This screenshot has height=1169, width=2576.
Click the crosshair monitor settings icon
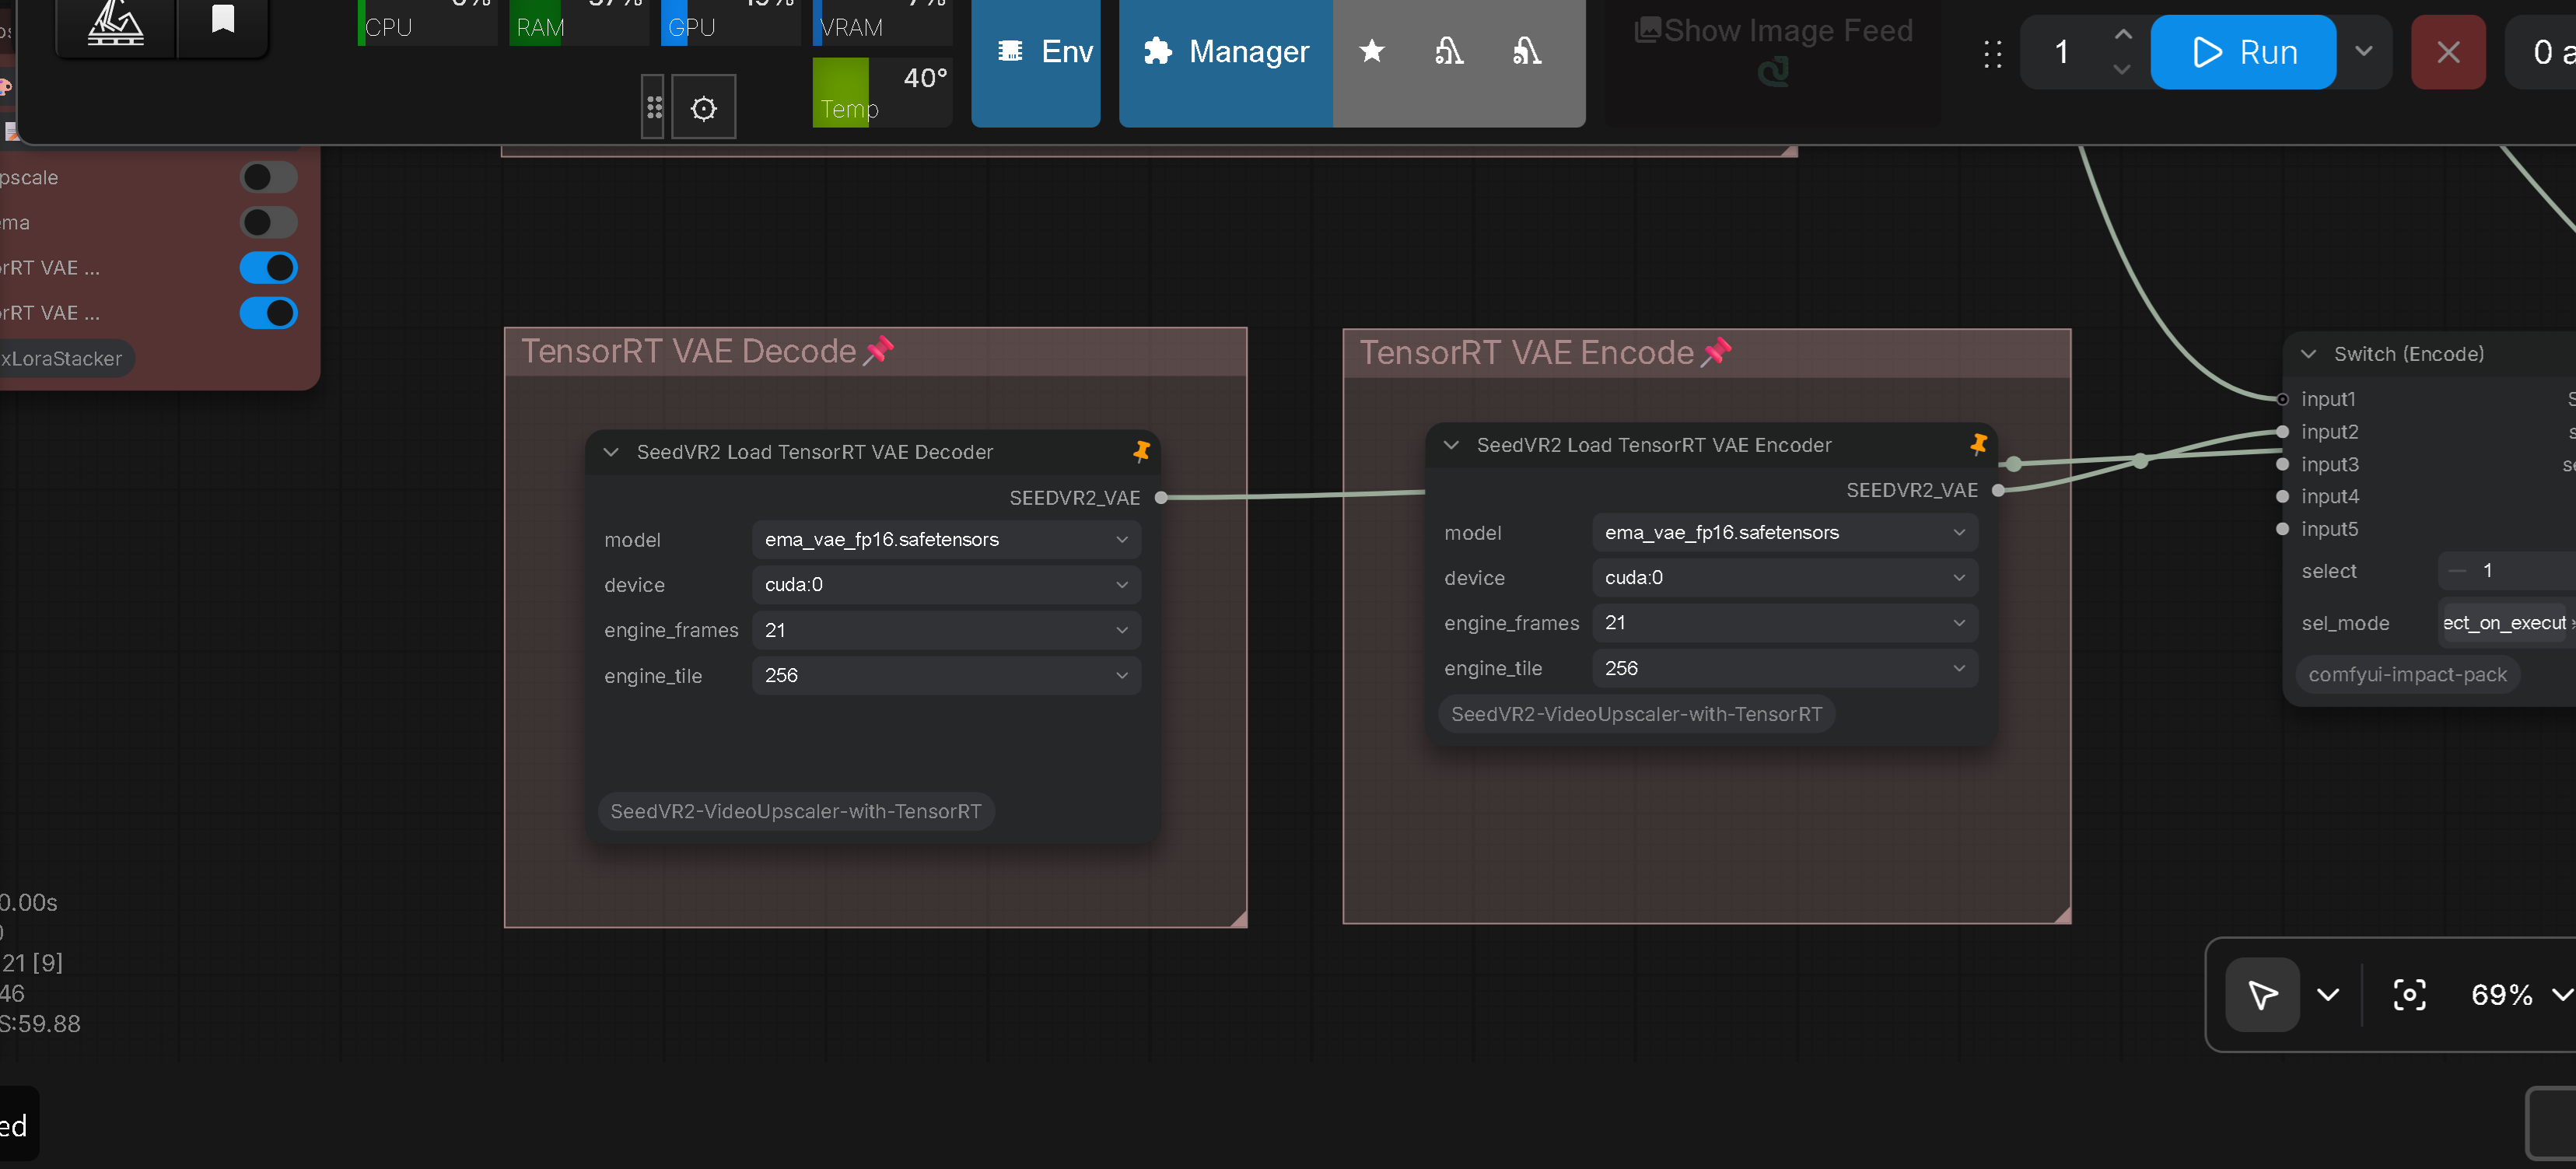point(703,108)
